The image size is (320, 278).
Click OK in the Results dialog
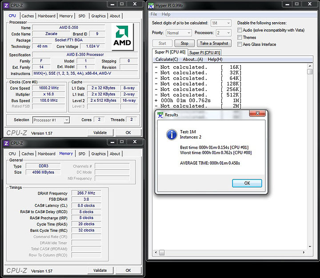pyautogui.click(x=247, y=183)
